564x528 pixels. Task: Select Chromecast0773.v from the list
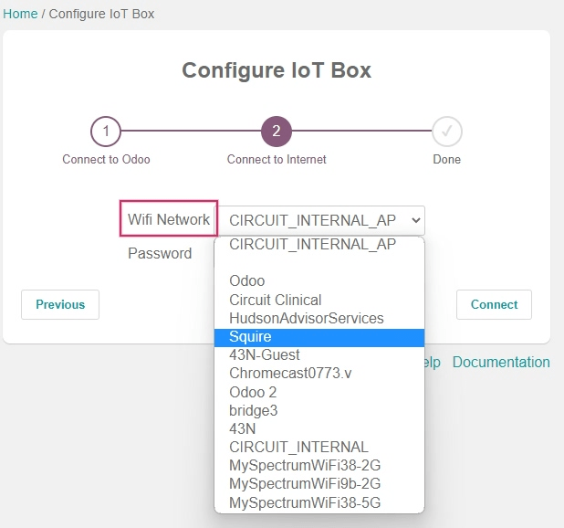(x=290, y=374)
